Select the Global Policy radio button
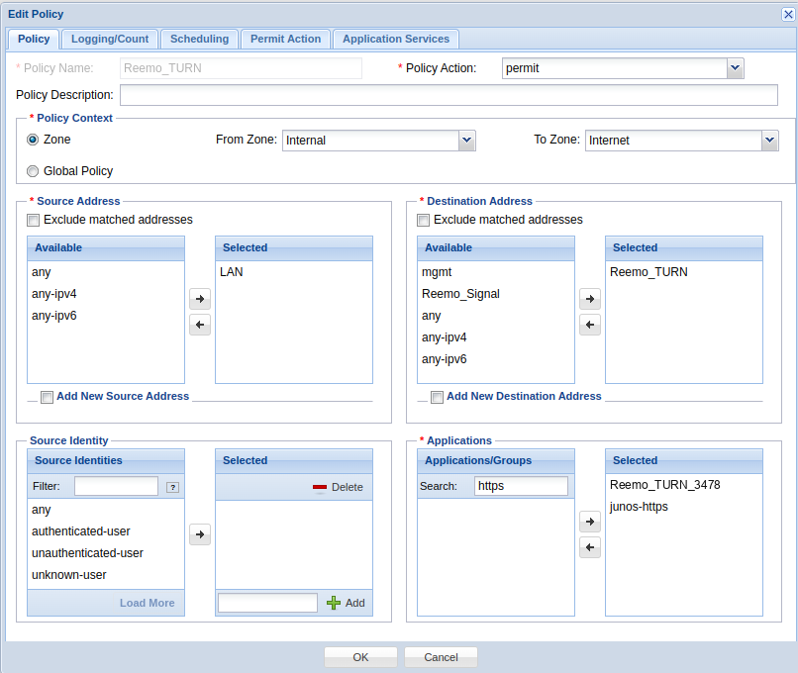Image resolution: width=798 pixels, height=673 pixels. click(33, 171)
